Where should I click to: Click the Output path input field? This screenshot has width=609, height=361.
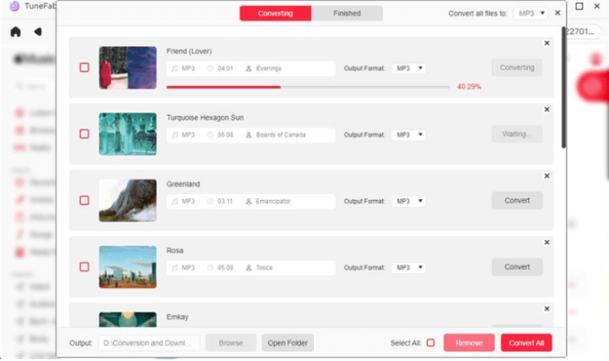[149, 343]
